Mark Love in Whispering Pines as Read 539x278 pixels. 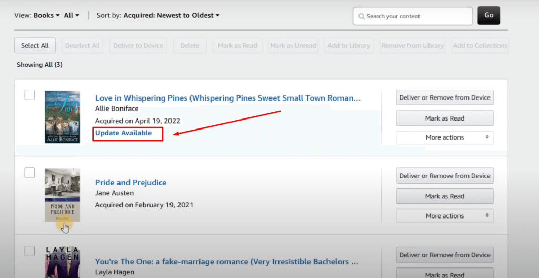point(445,118)
